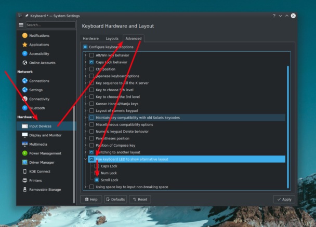Screen dimensions: 316x227
Task: Expand Korean Hangul/Hanja keys group
Action: click(x=85, y=104)
